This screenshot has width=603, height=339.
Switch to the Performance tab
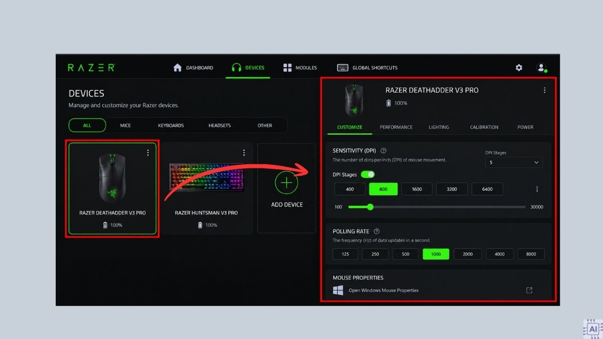[x=396, y=127]
